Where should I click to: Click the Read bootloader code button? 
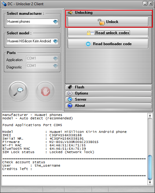[x=108, y=44]
